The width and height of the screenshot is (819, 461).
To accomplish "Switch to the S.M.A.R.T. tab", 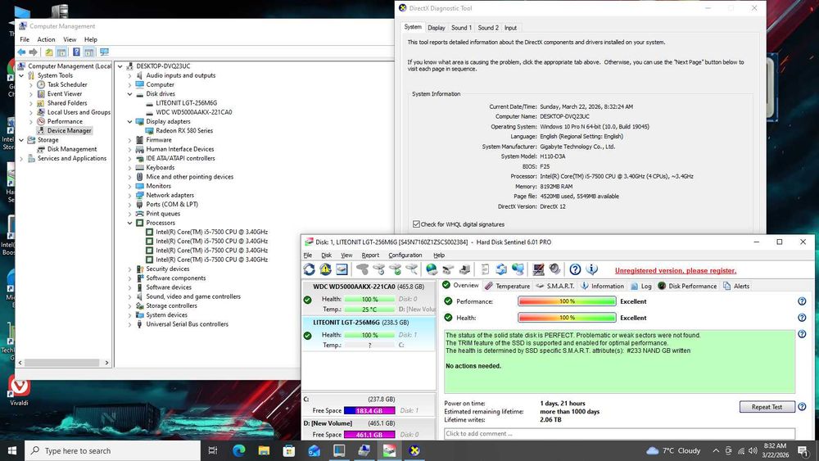I will tap(555, 286).
